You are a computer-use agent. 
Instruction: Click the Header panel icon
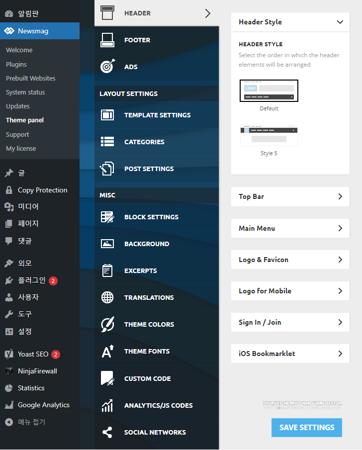(x=107, y=13)
